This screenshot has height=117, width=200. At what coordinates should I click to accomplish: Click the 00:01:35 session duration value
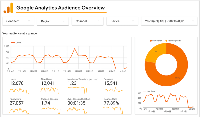(76, 103)
